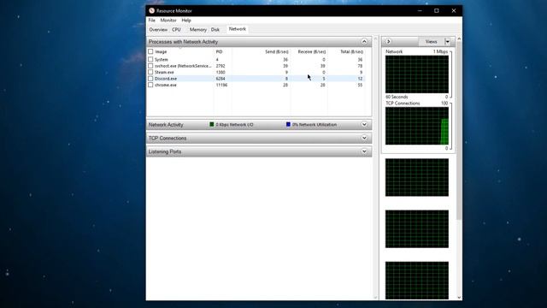Click the blue Network Utilization indicator square
The height and width of the screenshot is (308, 547).
288,124
